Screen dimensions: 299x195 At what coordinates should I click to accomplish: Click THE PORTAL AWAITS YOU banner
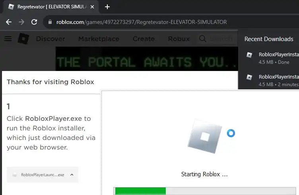click(x=147, y=59)
